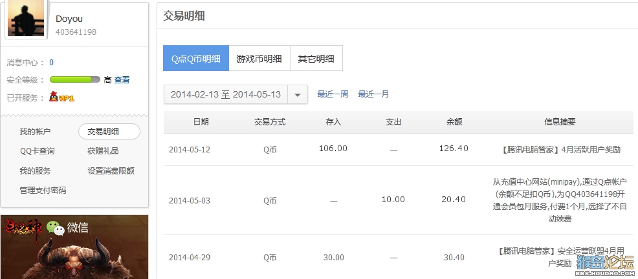Click the 查看 security level link
Viewport: 638px width, 279px height.
(x=122, y=80)
